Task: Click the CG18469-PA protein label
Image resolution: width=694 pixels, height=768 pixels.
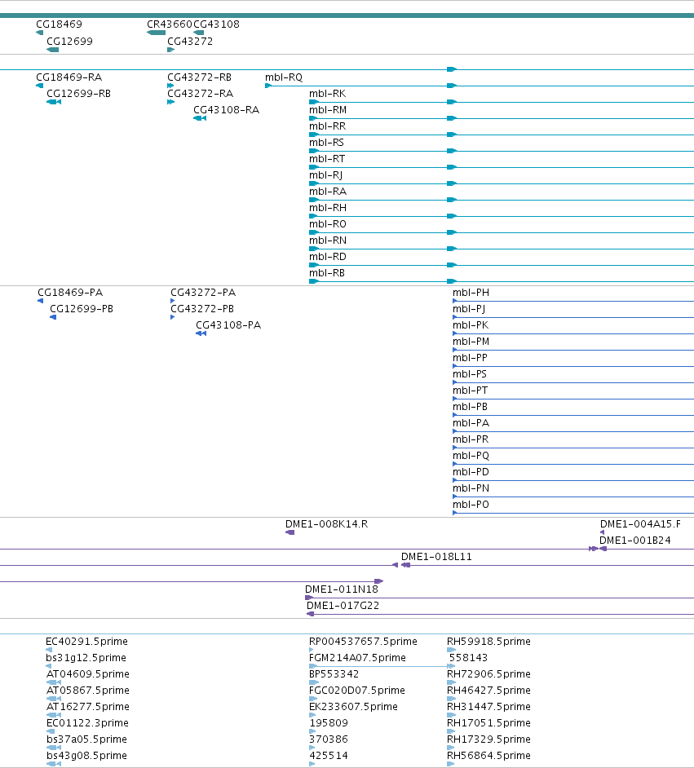Action: click(70, 293)
